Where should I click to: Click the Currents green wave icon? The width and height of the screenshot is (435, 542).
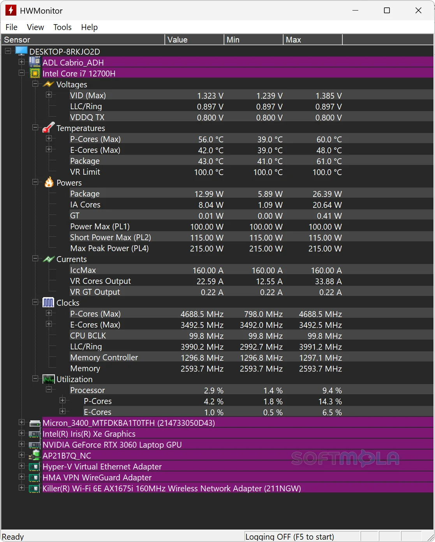(x=48, y=259)
